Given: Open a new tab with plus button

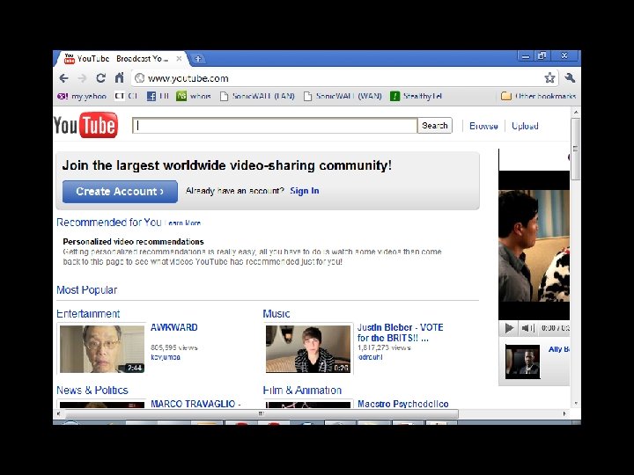Looking at the screenshot, I should pos(198,59).
